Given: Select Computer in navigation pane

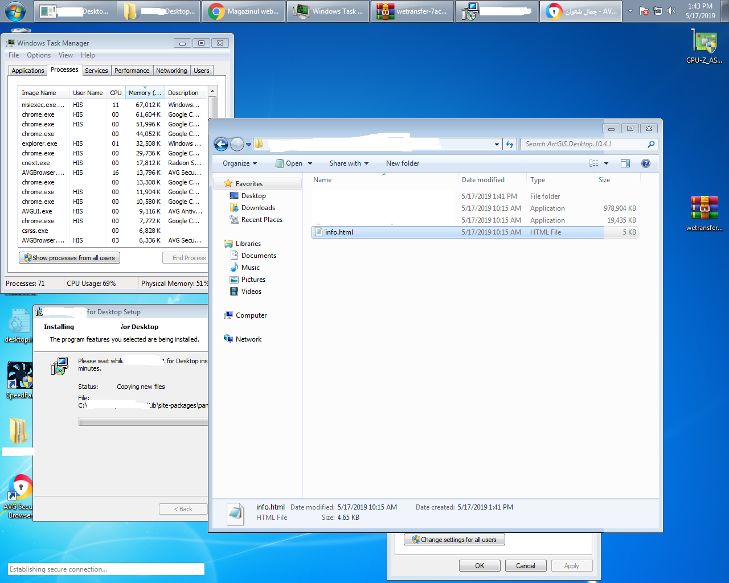Looking at the screenshot, I should [251, 315].
